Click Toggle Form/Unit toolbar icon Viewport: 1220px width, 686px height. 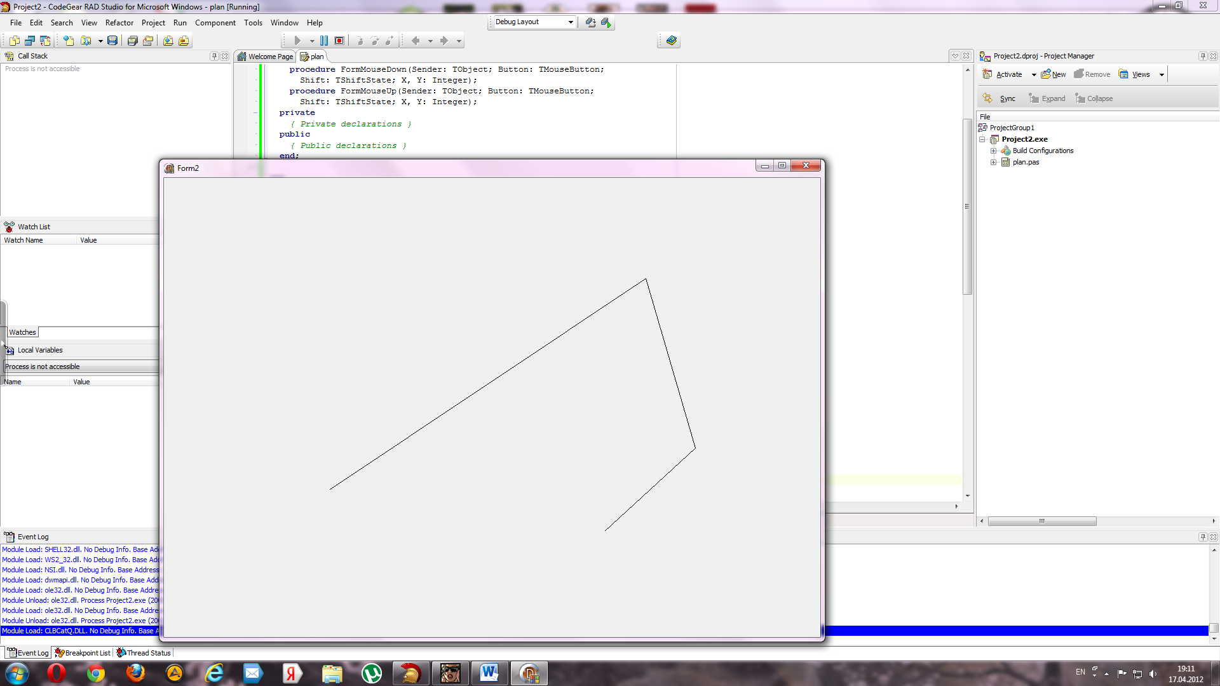pos(45,41)
